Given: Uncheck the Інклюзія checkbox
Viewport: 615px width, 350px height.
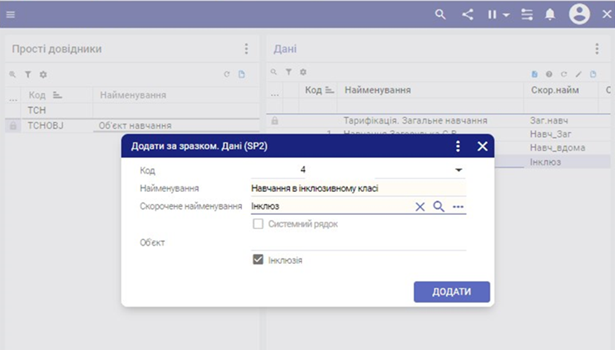Looking at the screenshot, I should (258, 260).
